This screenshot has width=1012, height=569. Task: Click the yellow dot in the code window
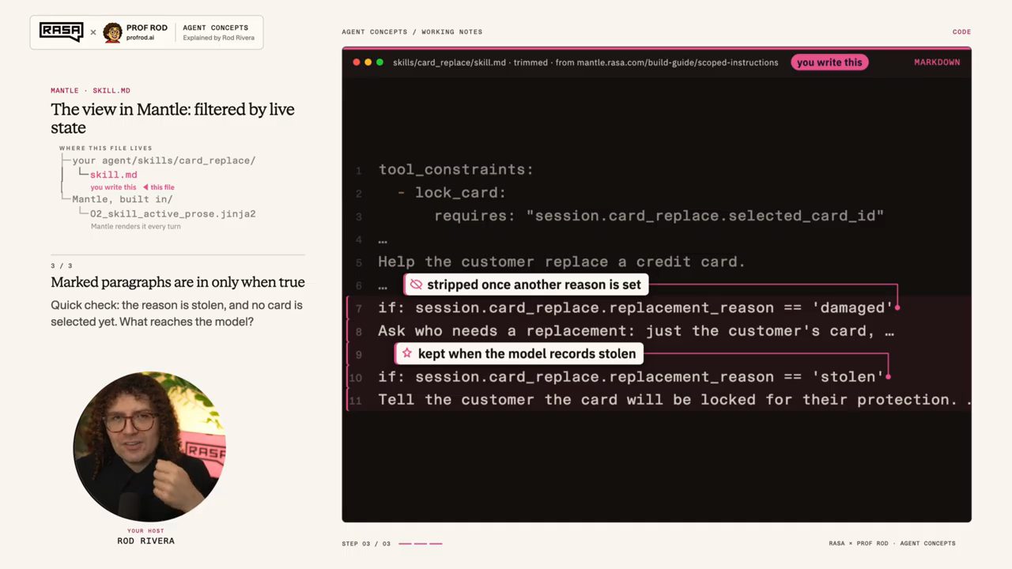(368, 62)
